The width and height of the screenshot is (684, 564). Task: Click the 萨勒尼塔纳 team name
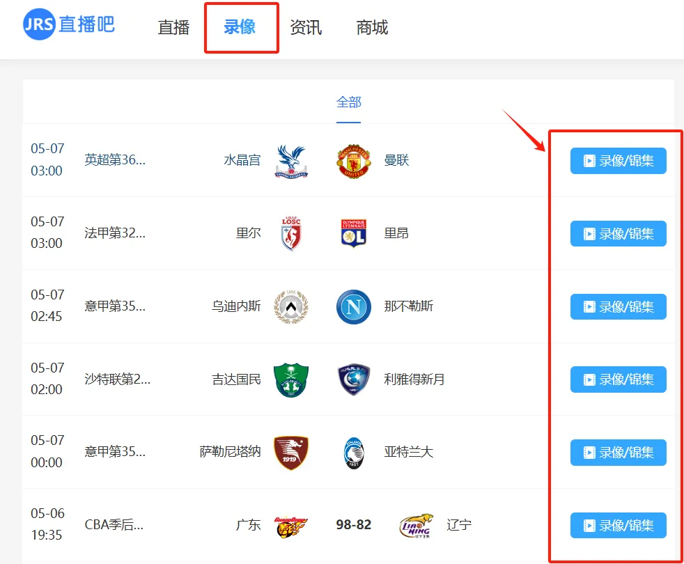230,451
